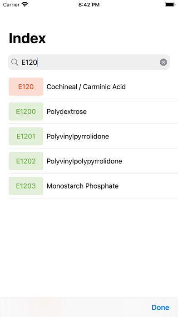Focus the E120 search input field

(89, 62)
